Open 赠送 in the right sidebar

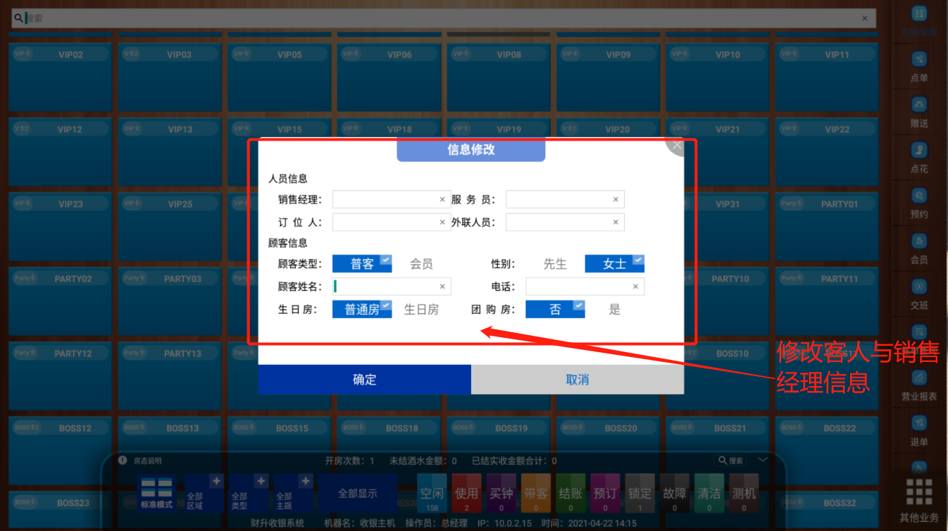click(920, 112)
